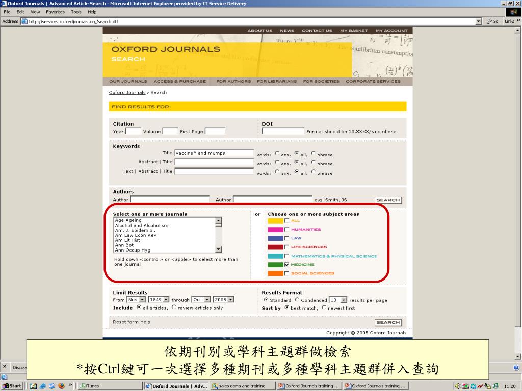522x391 pixels.
Task: Switch to sales demo and training window
Action: [243, 386]
